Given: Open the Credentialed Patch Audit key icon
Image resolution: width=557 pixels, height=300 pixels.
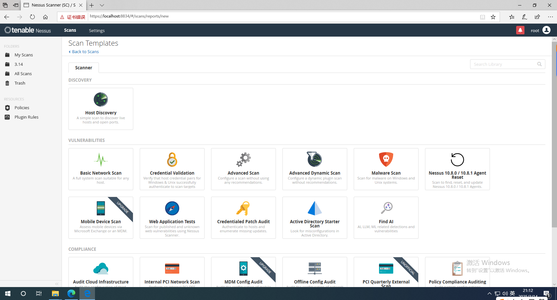Looking at the screenshot, I should point(243,208).
